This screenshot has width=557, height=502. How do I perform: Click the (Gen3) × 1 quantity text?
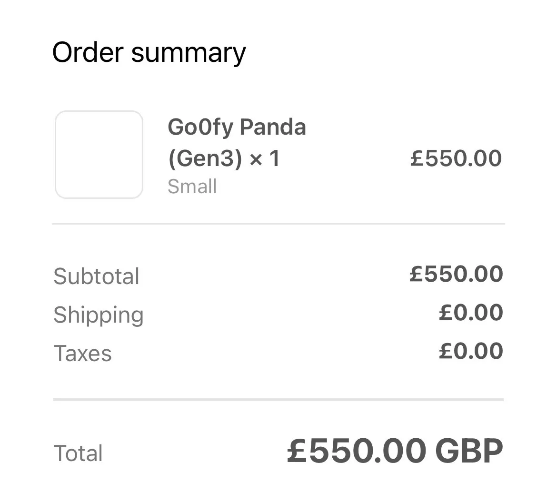click(x=224, y=158)
